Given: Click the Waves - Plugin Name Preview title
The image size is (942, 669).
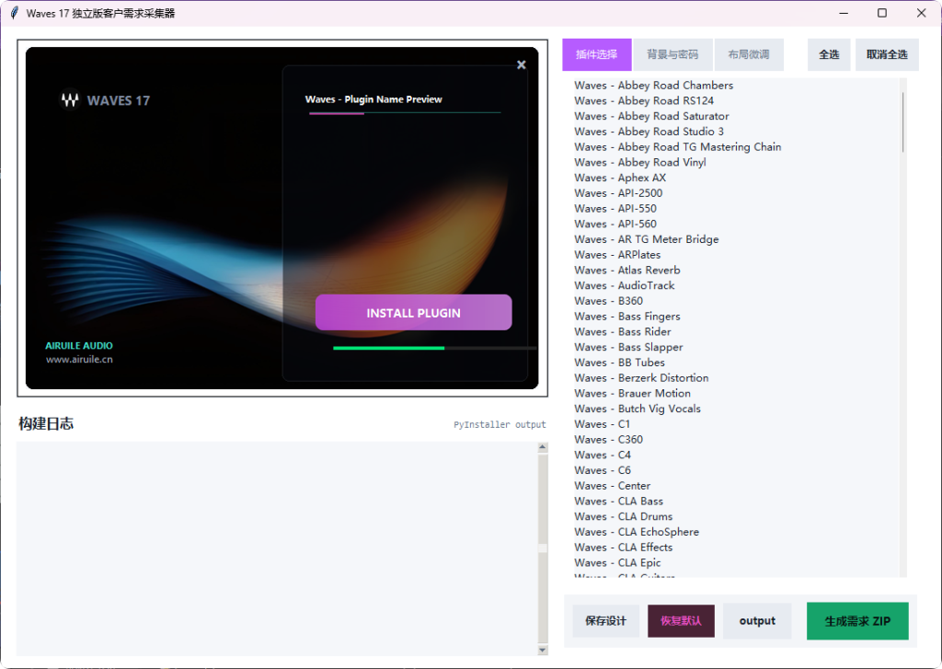Looking at the screenshot, I should (373, 99).
